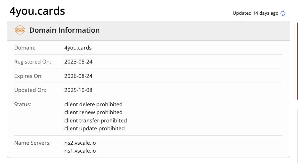Click the blue refresh icon
The height and width of the screenshot is (163, 298).
click(x=283, y=13)
